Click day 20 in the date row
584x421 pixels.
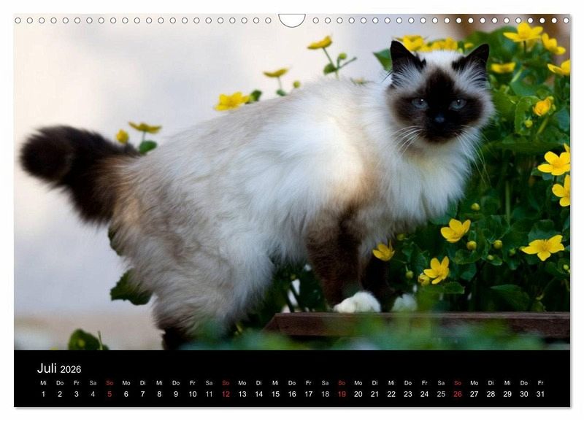358,394
